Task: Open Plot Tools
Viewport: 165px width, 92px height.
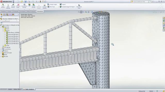Action: 51,7
